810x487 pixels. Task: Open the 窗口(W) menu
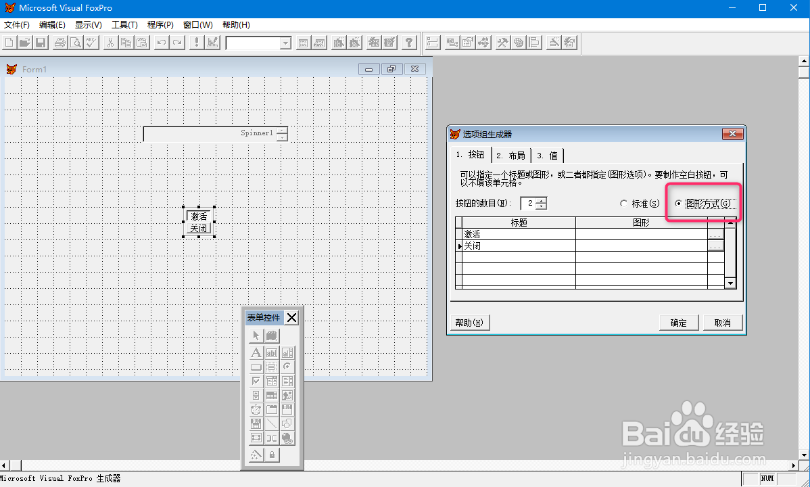pyautogui.click(x=198, y=25)
